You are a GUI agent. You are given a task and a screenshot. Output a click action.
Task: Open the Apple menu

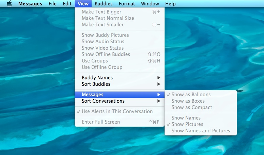10,3
